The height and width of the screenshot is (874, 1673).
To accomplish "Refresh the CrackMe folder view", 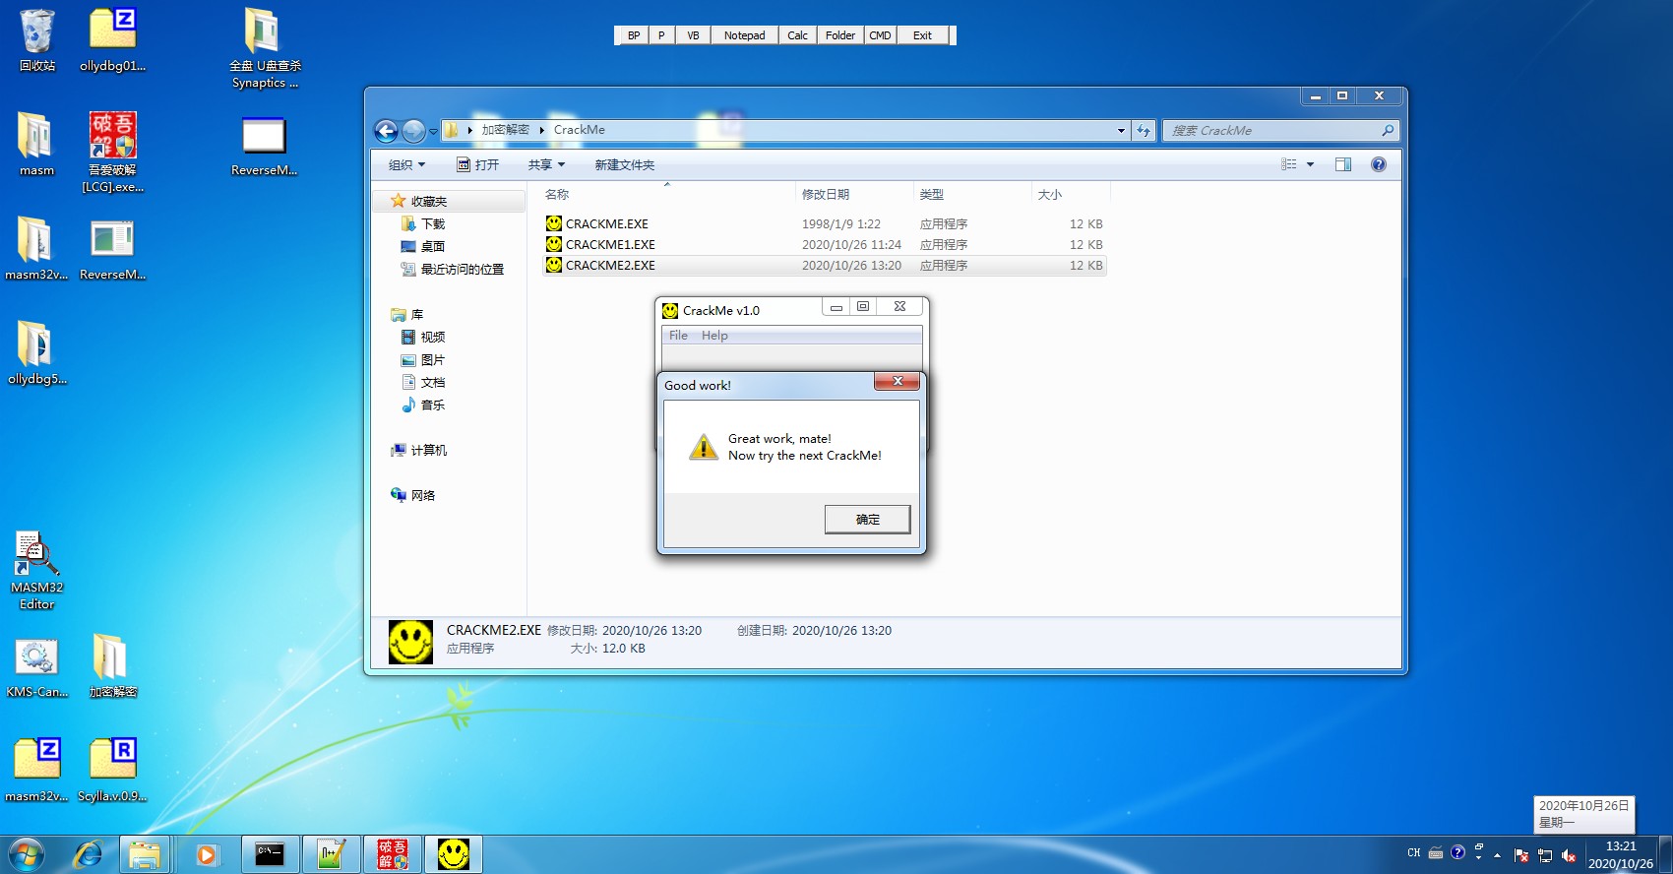I will [1144, 130].
